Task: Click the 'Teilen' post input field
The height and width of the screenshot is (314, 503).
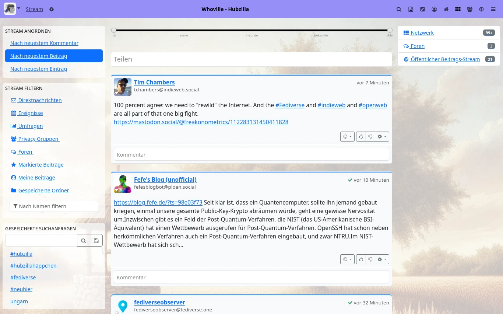Action: [x=251, y=59]
